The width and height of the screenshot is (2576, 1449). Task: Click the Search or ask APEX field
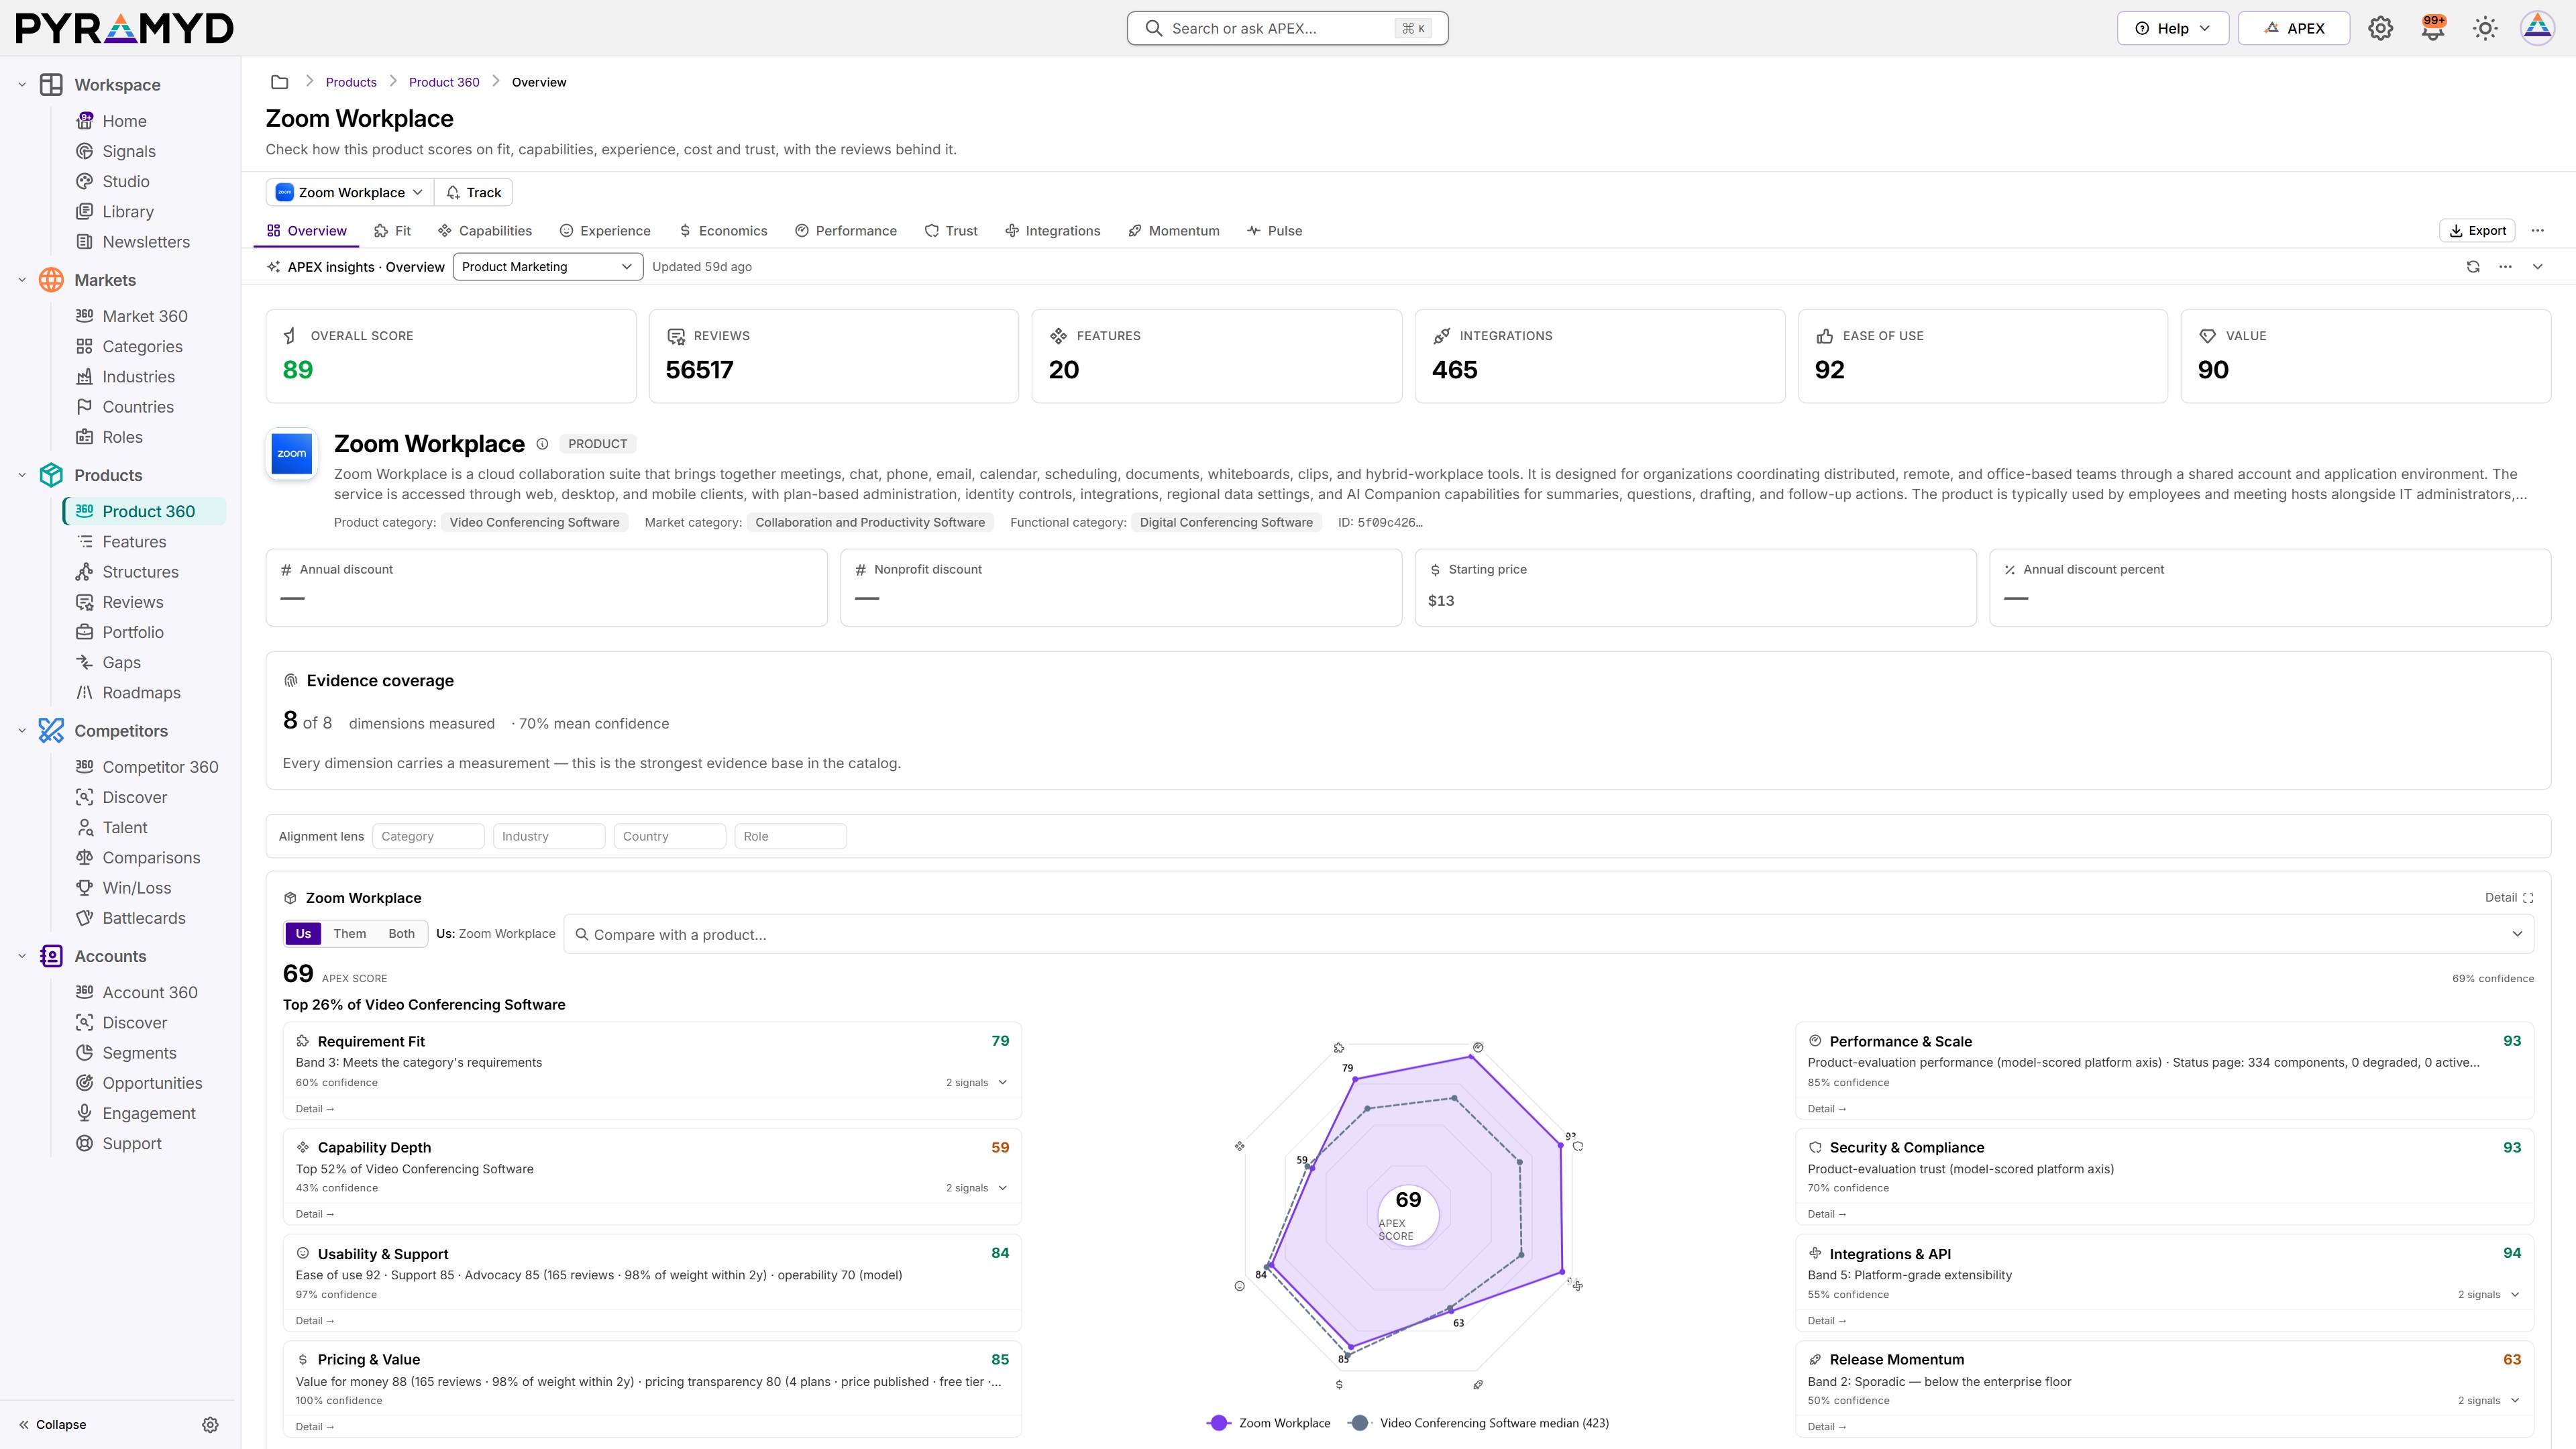coord(1287,28)
